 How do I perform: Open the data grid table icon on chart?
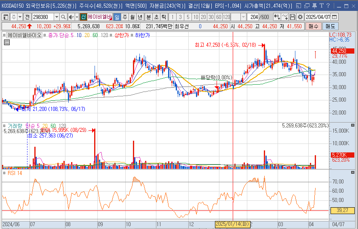7,42
